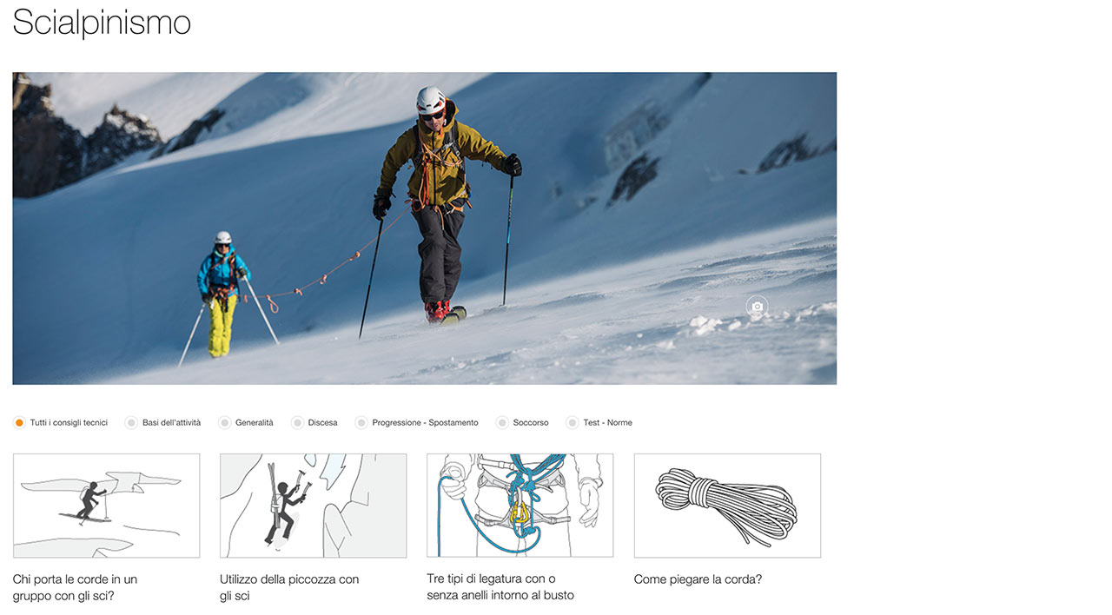This screenshot has height=615, width=1112.
Task: Open coiled rope illustration thumbnail
Action: 727,506
